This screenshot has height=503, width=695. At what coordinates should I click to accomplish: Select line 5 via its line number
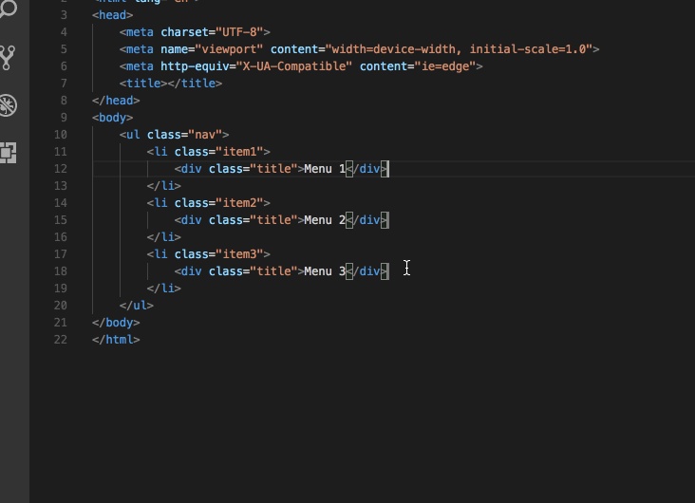pyautogui.click(x=64, y=49)
